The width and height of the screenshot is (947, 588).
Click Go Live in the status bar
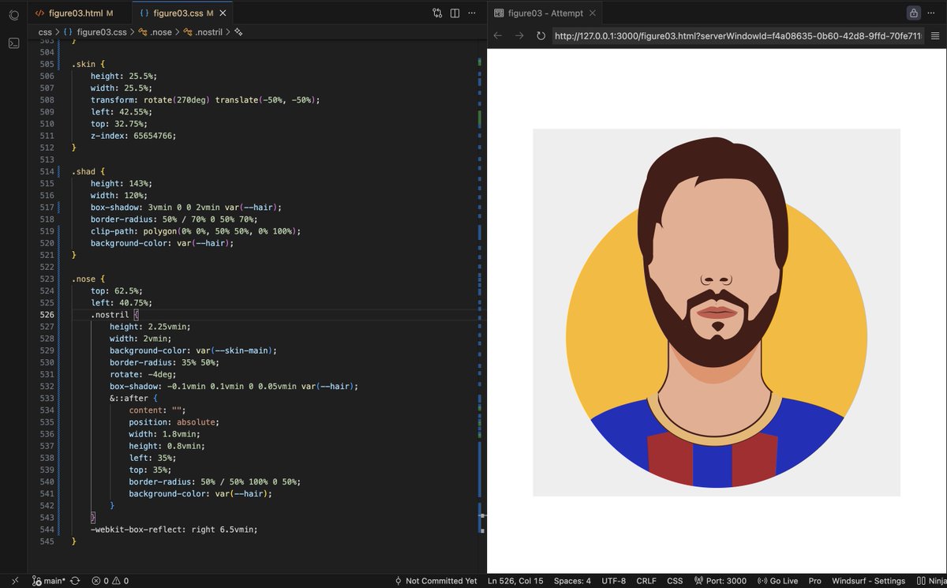pyautogui.click(x=777, y=581)
